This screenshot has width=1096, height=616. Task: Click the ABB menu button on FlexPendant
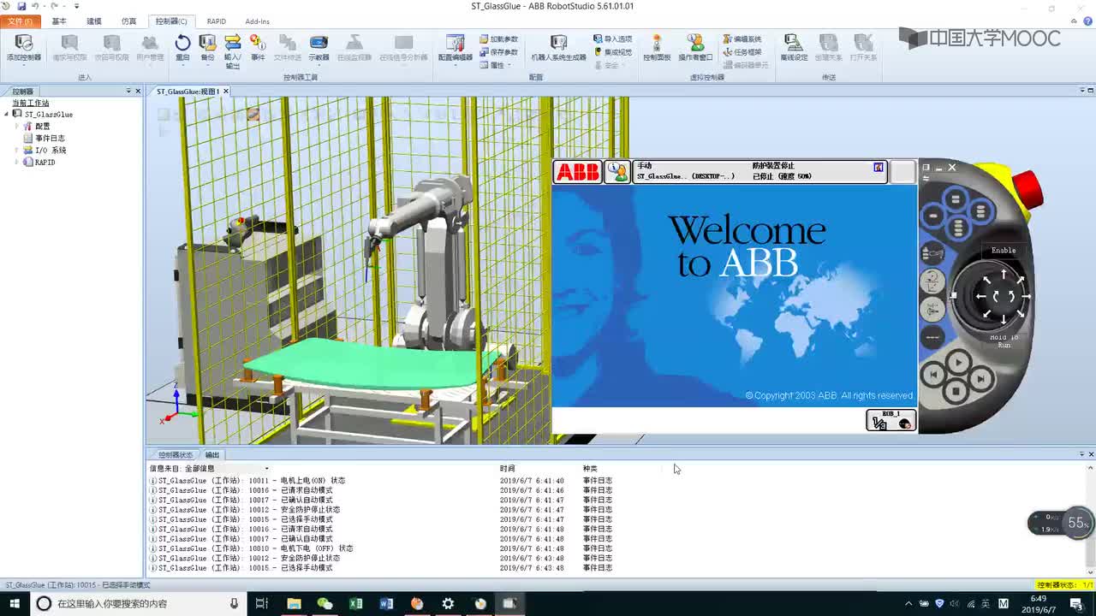(577, 171)
